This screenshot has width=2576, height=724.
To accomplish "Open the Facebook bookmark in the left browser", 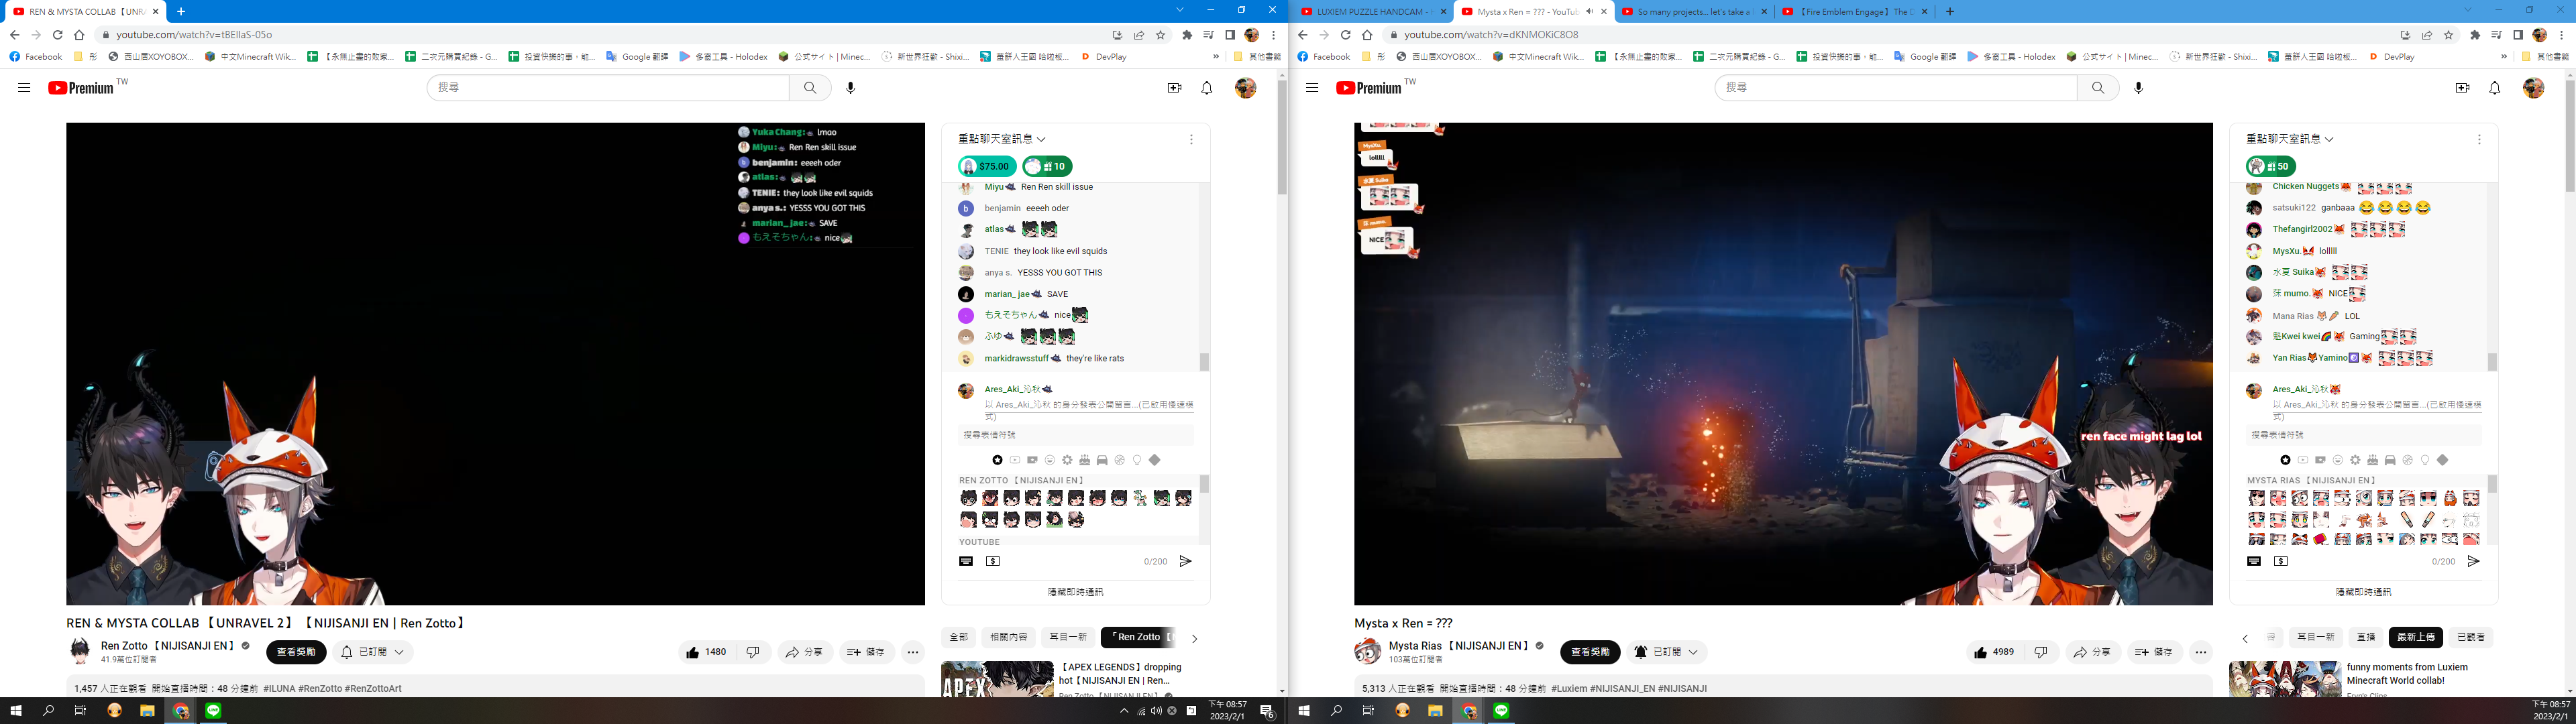I will 36,57.
